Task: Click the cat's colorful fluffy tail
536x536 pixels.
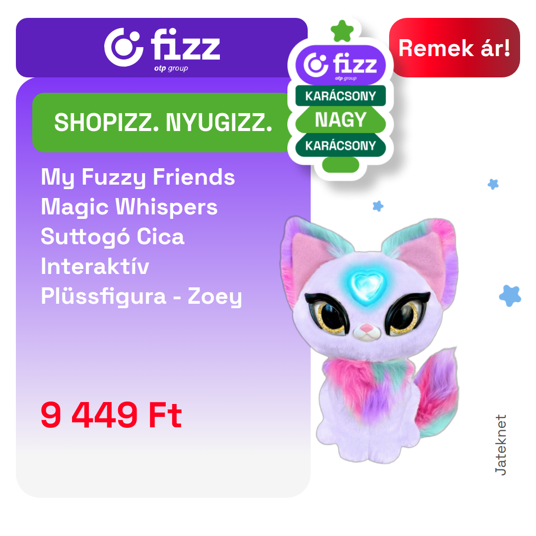Action: [437, 393]
